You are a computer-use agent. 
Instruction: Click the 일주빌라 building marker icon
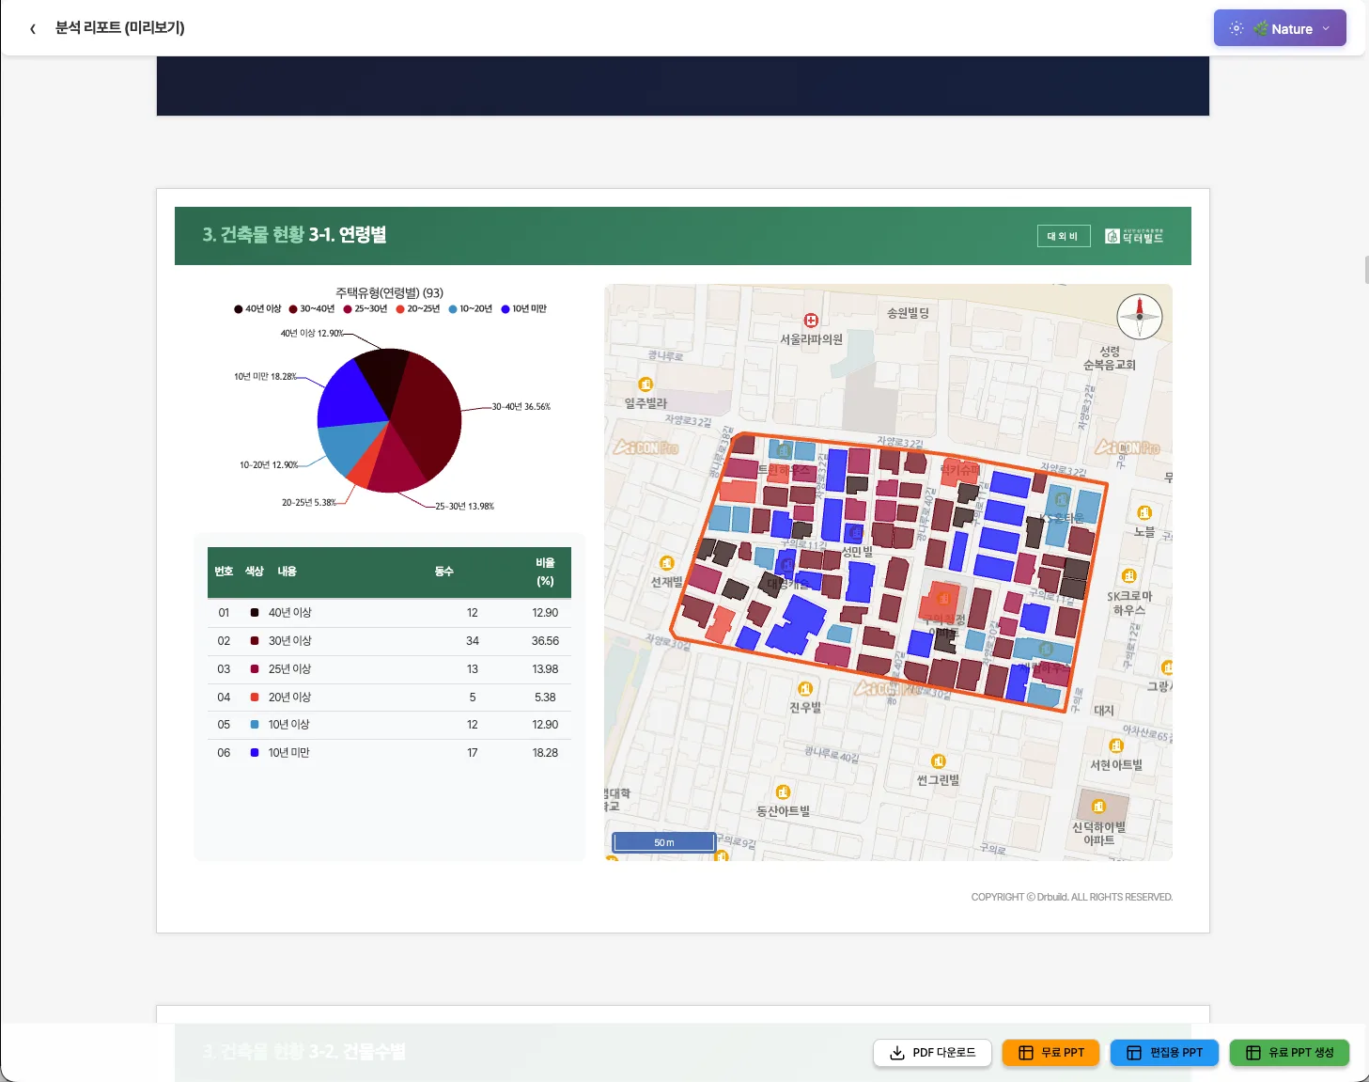click(646, 384)
